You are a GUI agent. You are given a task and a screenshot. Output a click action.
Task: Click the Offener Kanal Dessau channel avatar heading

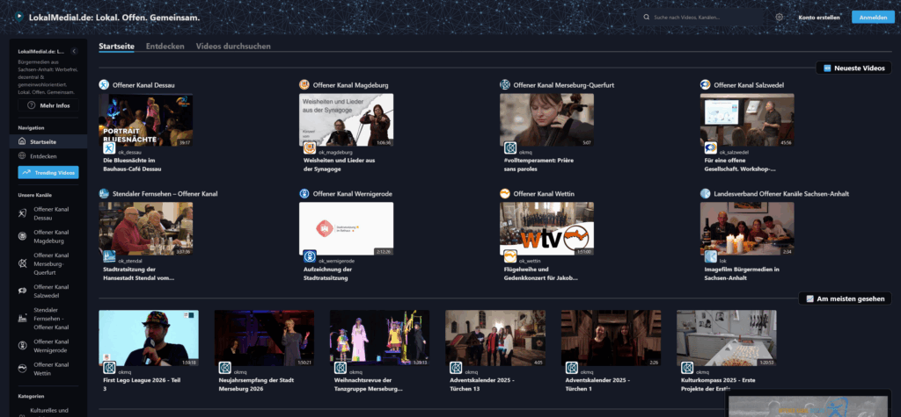pos(104,85)
